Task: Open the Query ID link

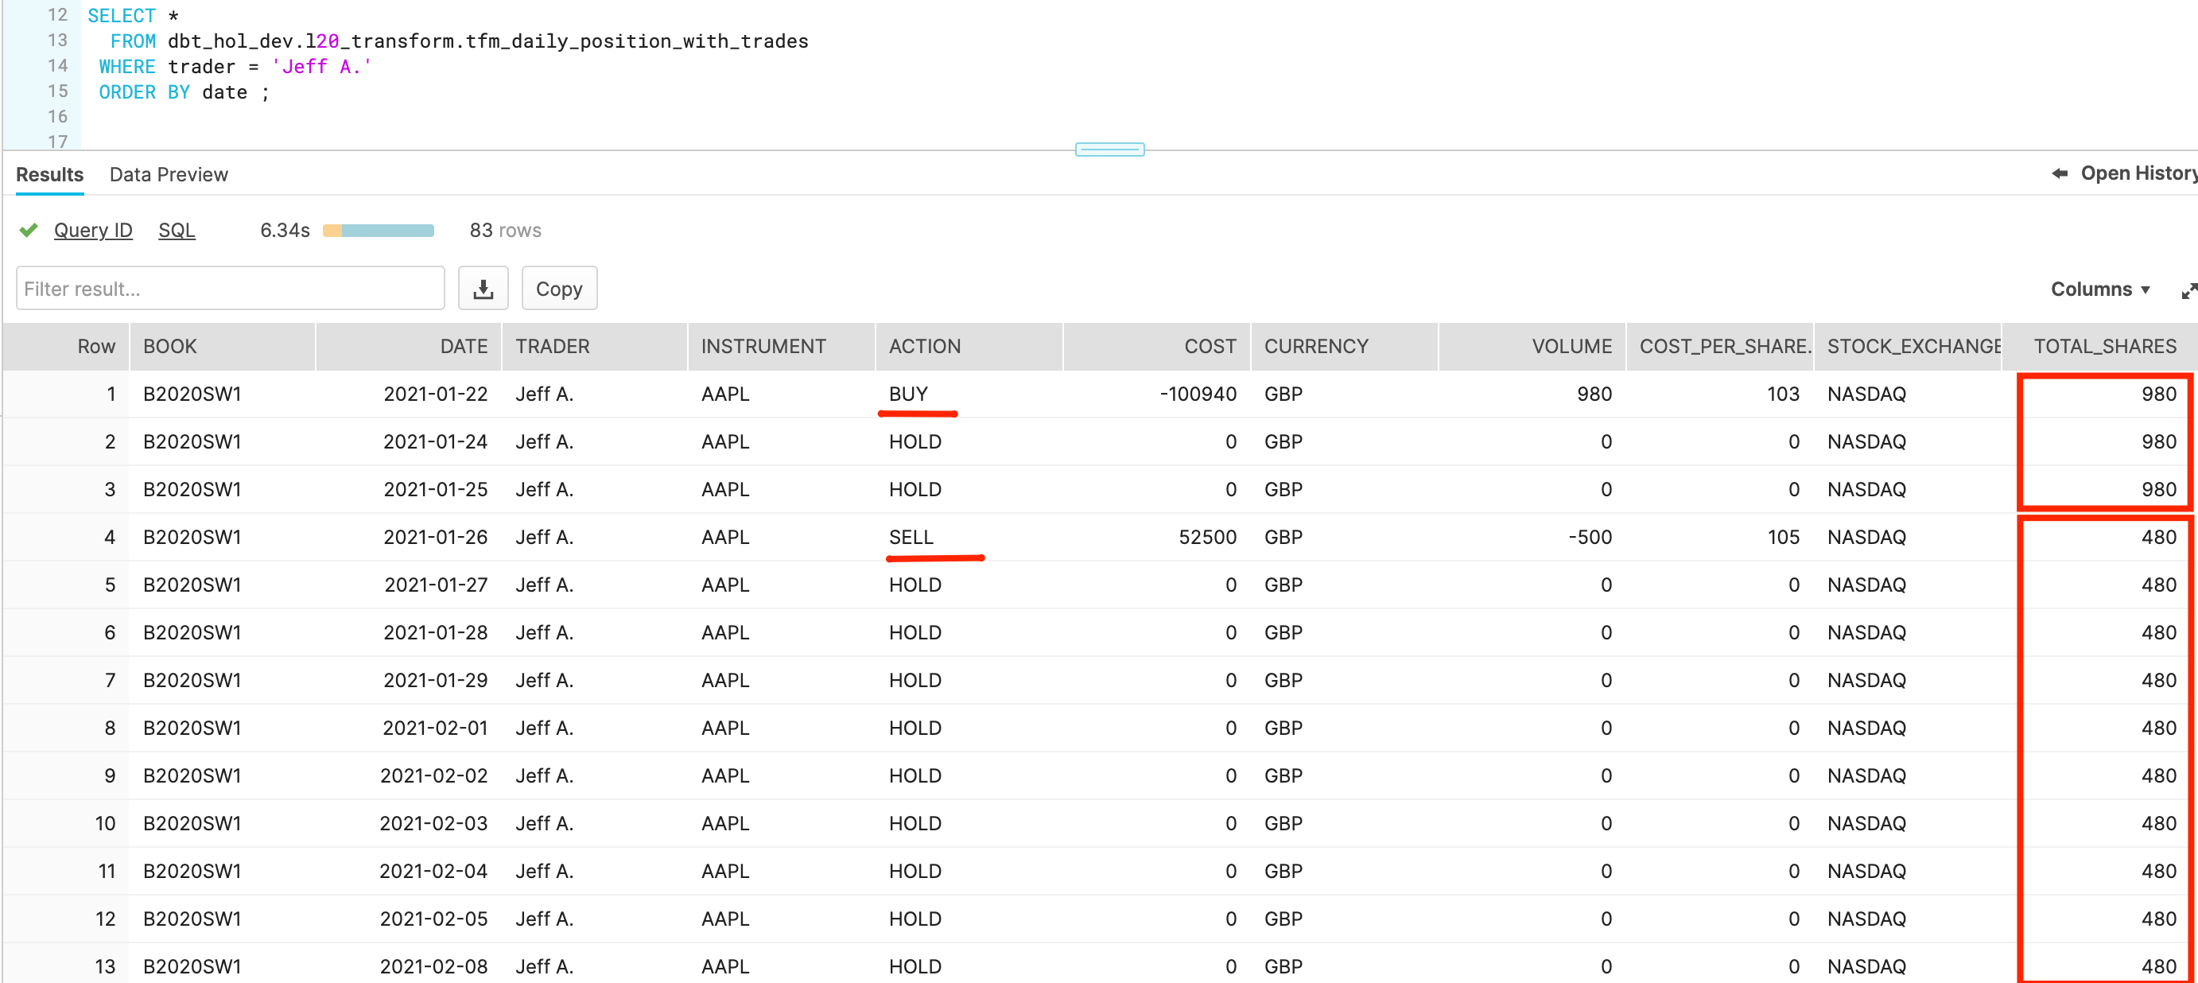Action: coord(93,231)
